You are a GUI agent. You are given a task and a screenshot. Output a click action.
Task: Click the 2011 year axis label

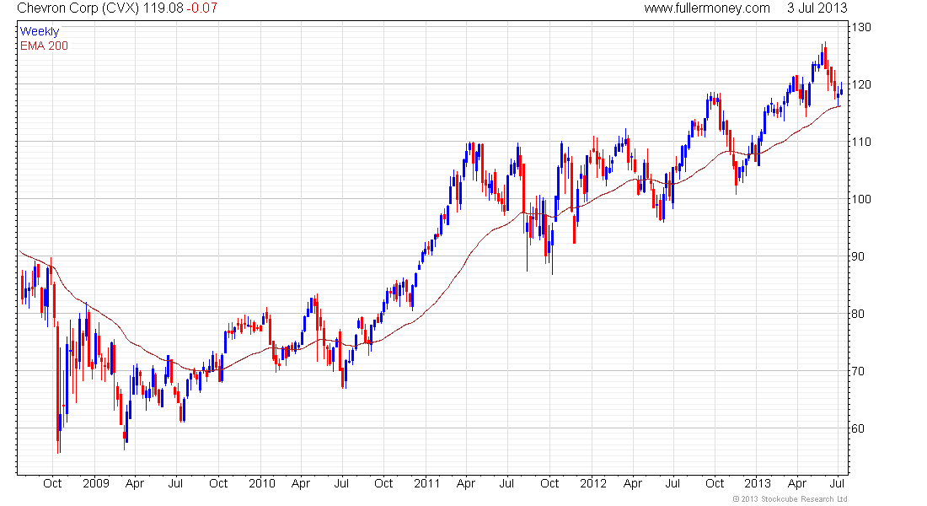pos(427,483)
